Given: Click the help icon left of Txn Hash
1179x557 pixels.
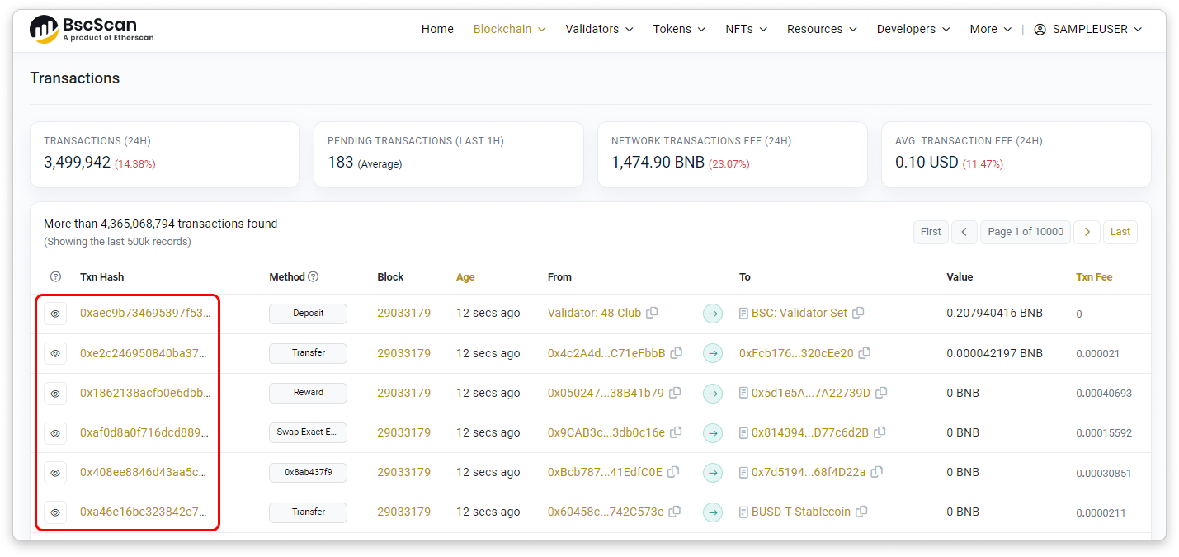Looking at the screenshot, I should pyautogui.click(x=55, y=277).
